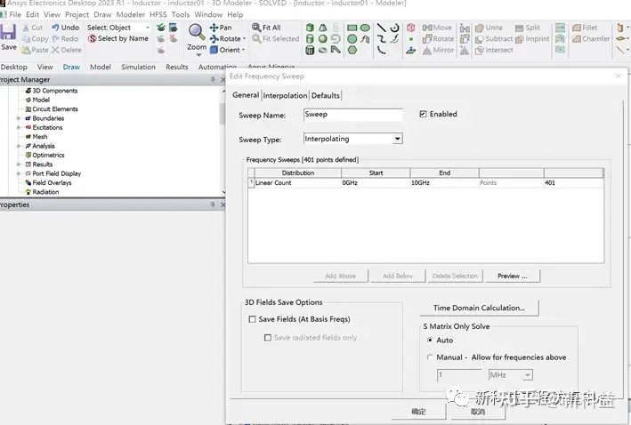This screenshot has width=631, height=425.
Task: Expand the Port Field Display node
Action: click(18, 173)
